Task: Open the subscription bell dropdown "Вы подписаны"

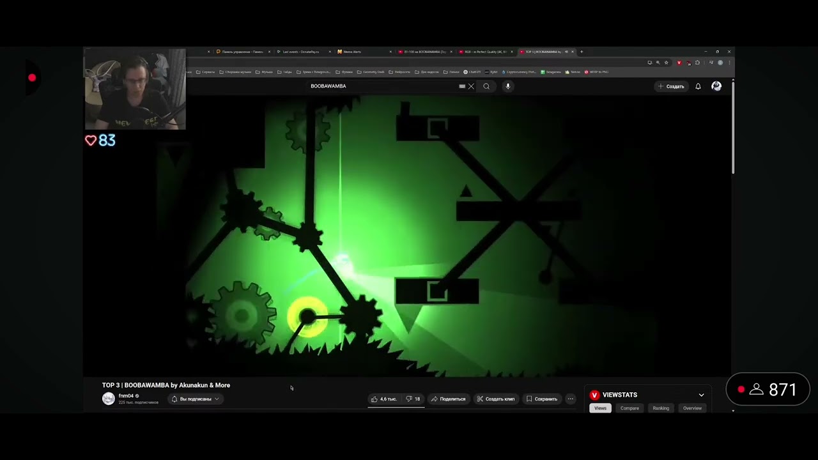Action: (196, 399)
